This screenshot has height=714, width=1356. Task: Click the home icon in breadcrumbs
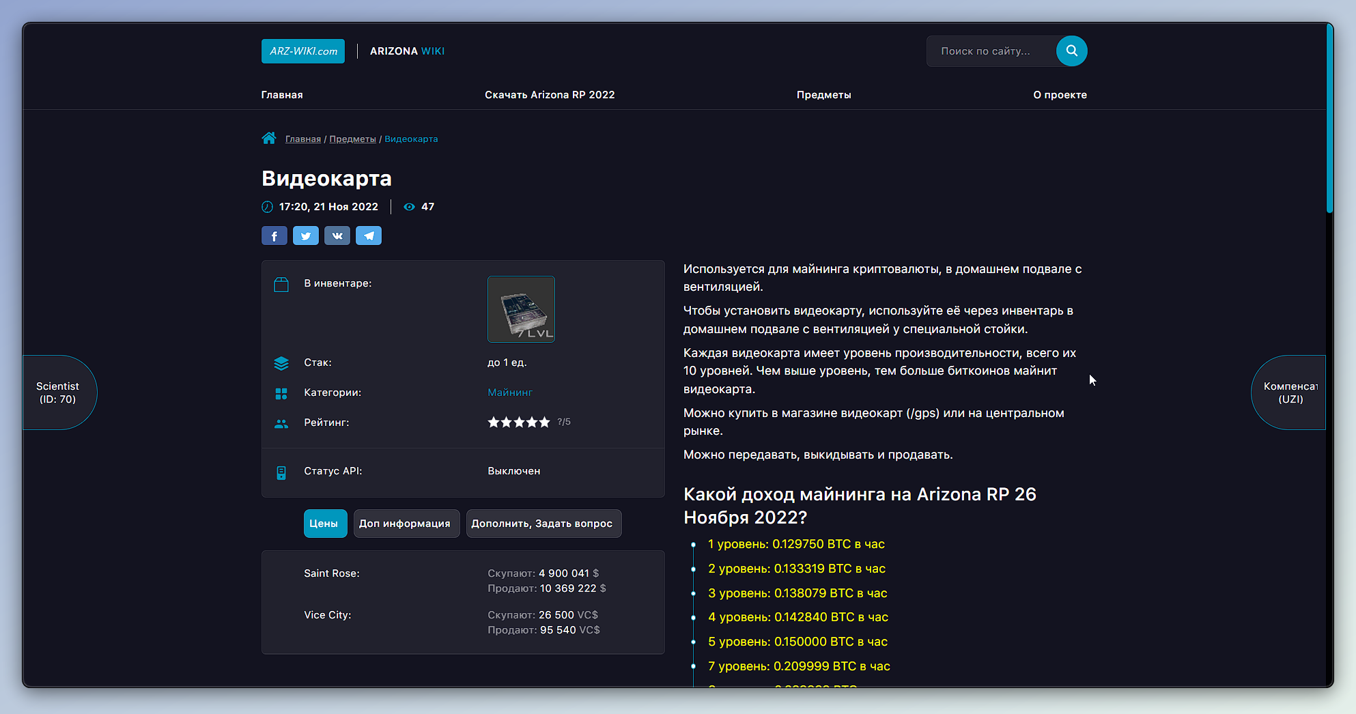(x=269, y=139)
